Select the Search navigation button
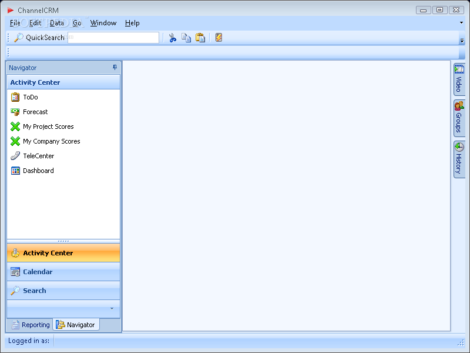The height and width of the screenshot is (353, 470). 63,291
